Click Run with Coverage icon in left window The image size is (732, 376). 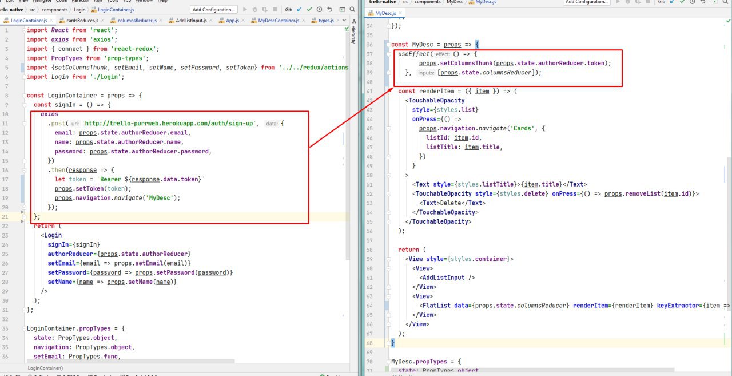click(265, 9)
